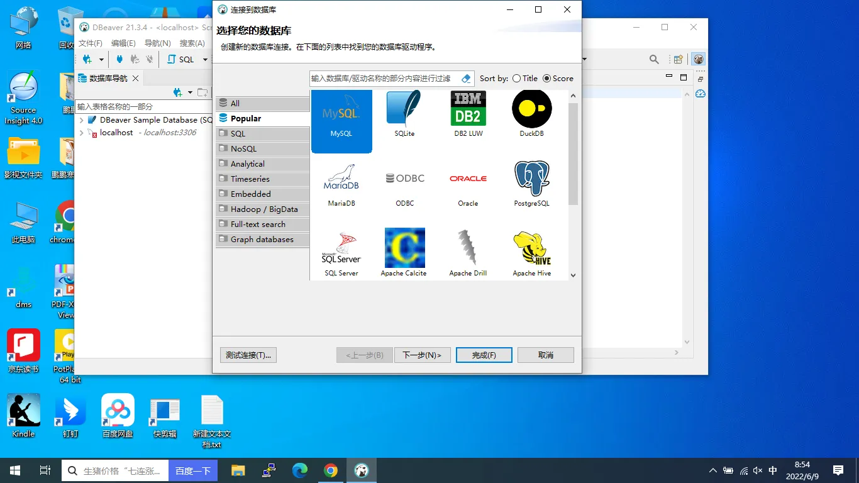Open the Timeseries category
Image resolution: width=859 pixels, height=483 pixels.
coord(263,179)
